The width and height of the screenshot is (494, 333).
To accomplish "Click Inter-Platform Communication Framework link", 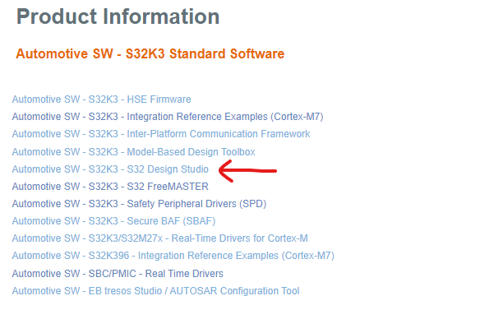I will pos(160,134).
